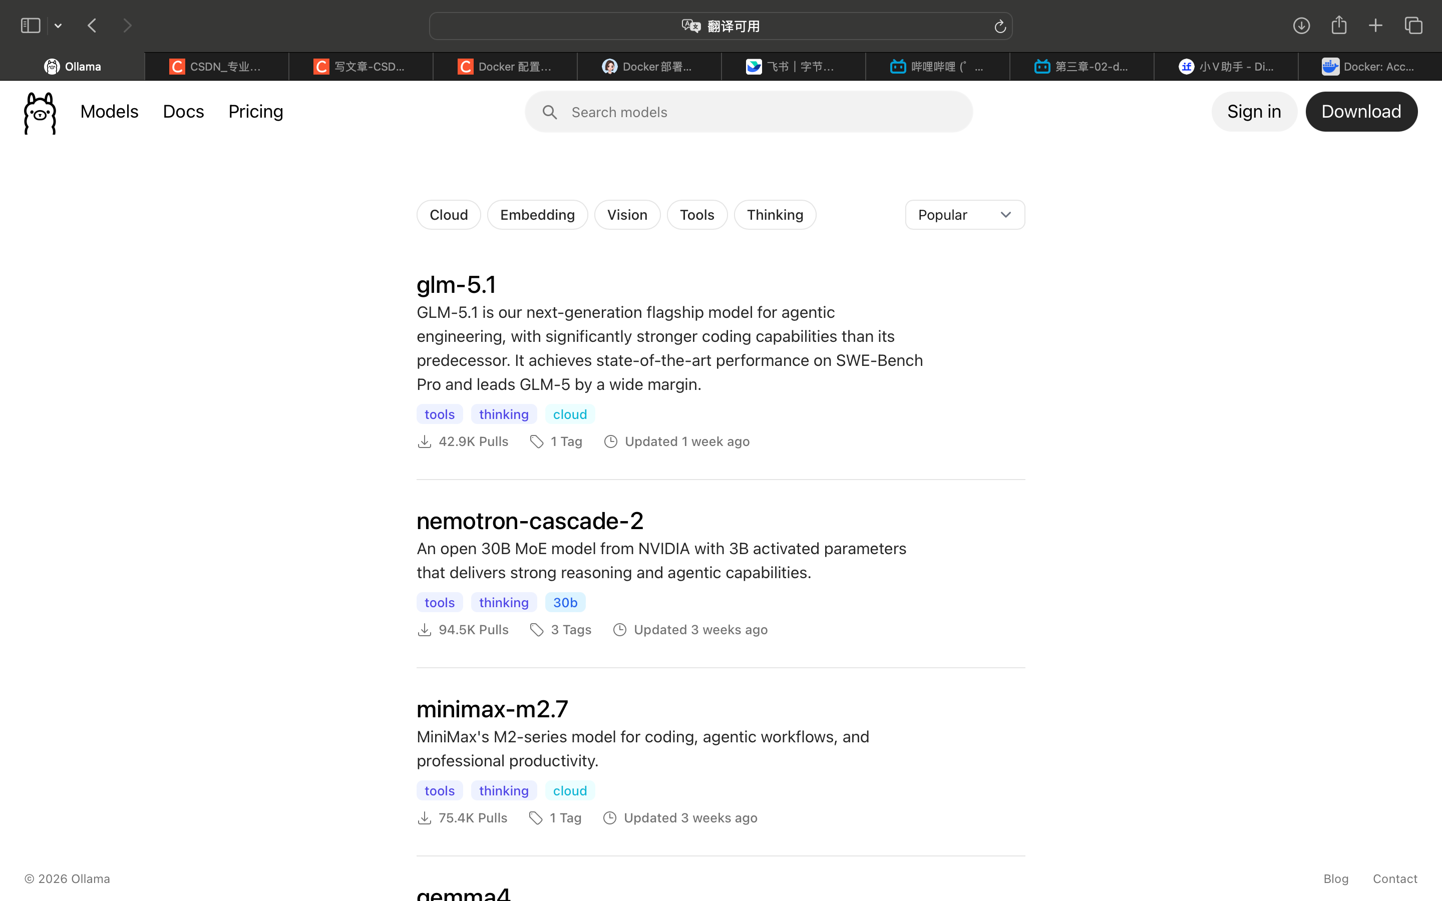The height and width of the screenshot is (901, 1442).
Task: Click the Sign in button
Action: 1254,112
